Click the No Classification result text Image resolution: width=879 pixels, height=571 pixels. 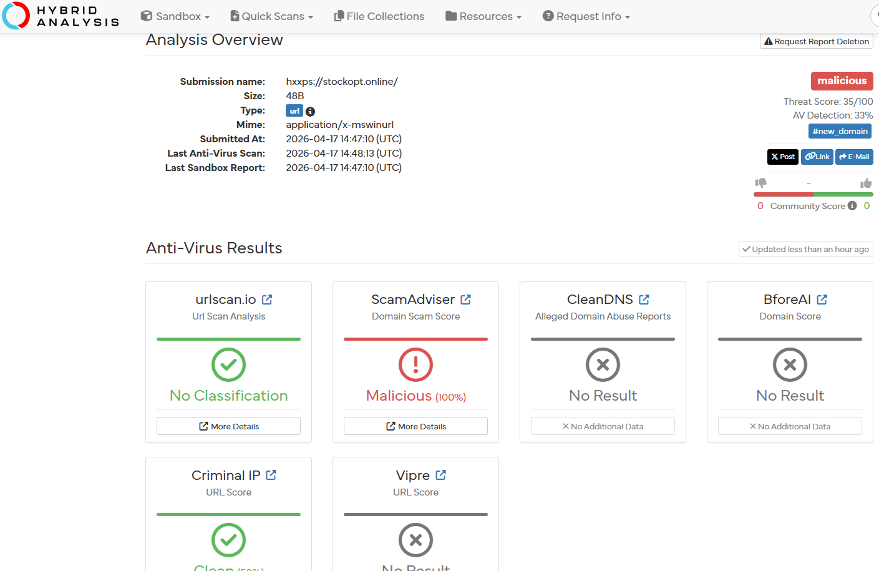pyautogui.click(x=228, y=396)
